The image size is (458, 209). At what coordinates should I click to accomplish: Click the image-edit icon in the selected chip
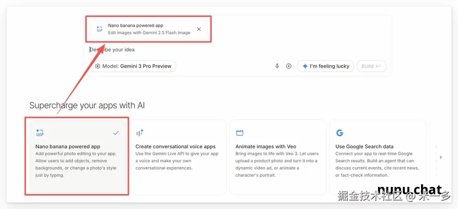pos(100,29)
